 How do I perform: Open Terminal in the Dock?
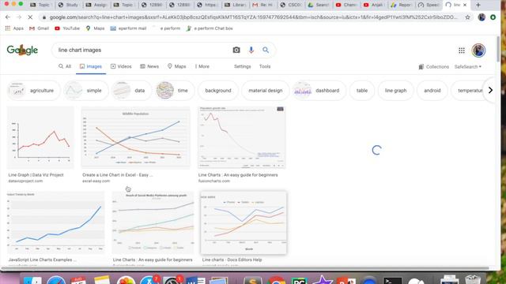coord(392,280)
